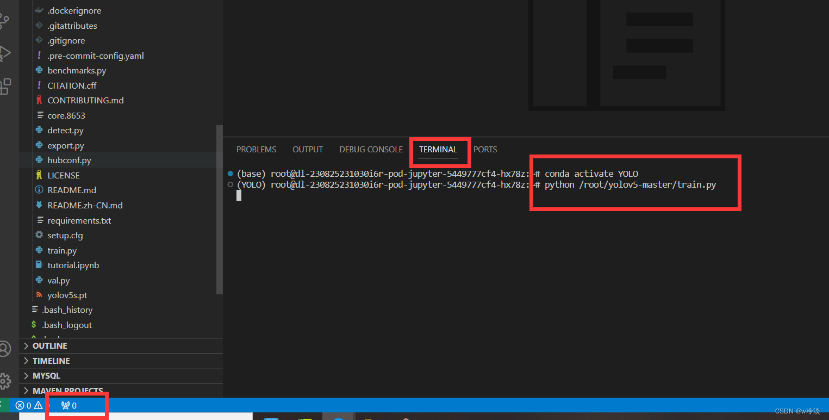Click the orange icon beside yolov5s.pt

(39, 295)
